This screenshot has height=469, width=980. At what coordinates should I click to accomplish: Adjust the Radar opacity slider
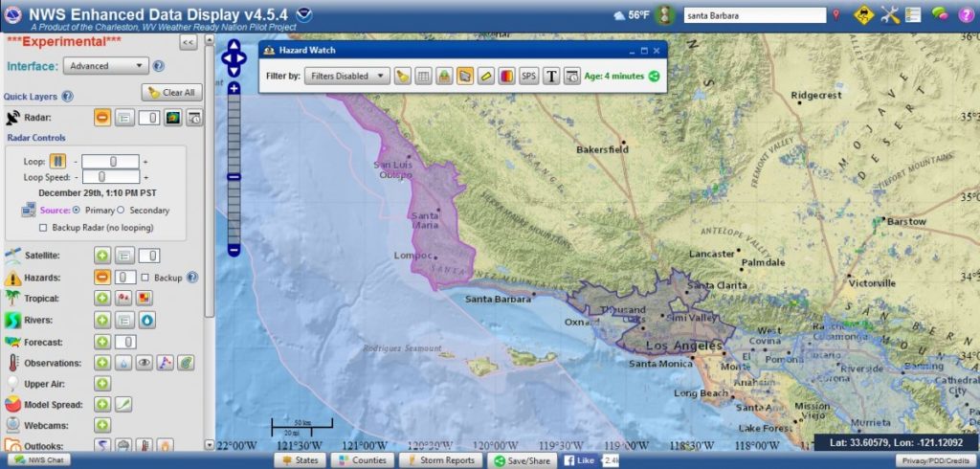[148, 117]
